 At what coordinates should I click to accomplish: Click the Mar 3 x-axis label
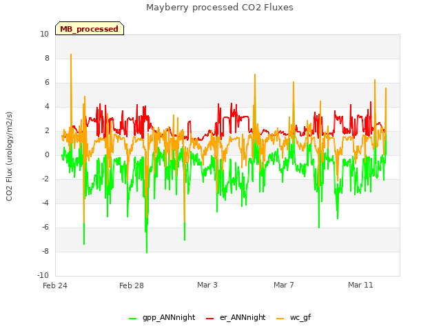click(x=207, y=285)
